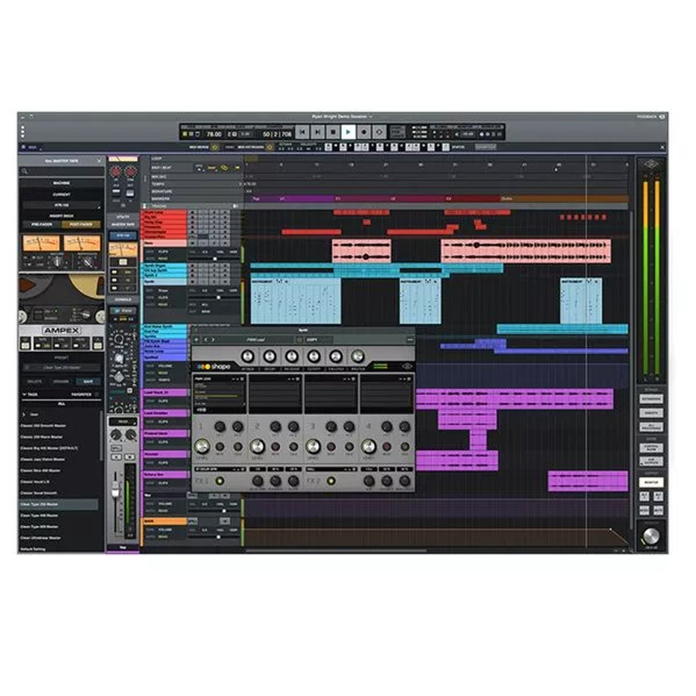Click the monitor level knob at bottom right
The image size is (696, 696).
[650, 535]
